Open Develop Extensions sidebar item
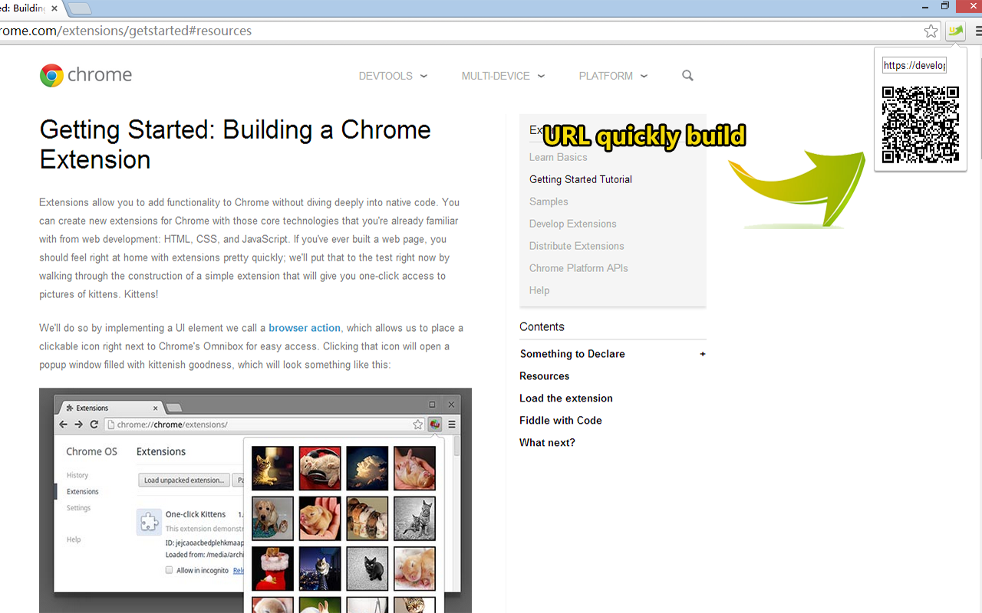The width and height of the screenshot is (982, 613). coord(572,224)
